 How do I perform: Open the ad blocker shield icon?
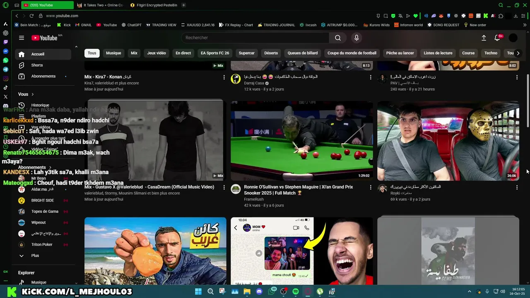(x=393, y=16)
